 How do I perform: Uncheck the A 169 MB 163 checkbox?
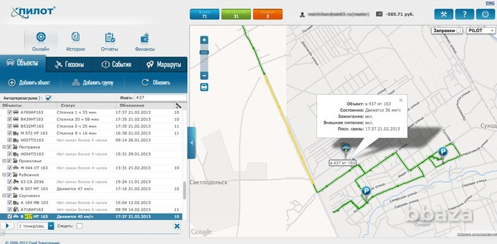9,203
